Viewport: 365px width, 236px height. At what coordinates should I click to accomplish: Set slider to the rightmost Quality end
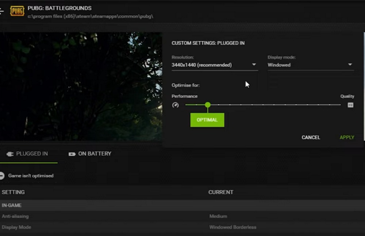(340, 105)
